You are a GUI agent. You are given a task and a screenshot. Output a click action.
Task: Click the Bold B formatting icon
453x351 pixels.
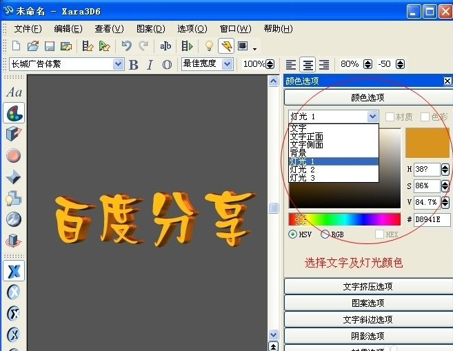coord(134,64)
